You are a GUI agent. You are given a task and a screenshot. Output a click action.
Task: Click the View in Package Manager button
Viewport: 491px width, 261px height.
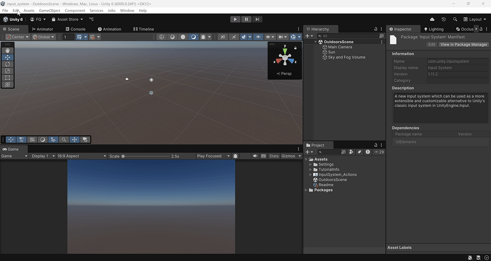463,44
